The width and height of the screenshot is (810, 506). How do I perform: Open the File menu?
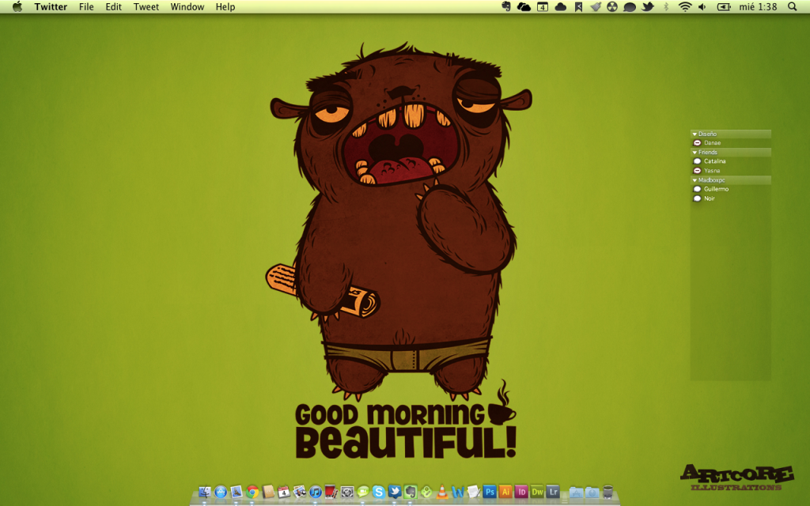point(86,6)
